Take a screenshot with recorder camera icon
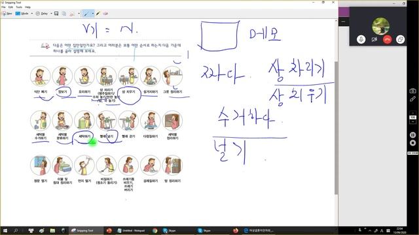 (412, 91)
